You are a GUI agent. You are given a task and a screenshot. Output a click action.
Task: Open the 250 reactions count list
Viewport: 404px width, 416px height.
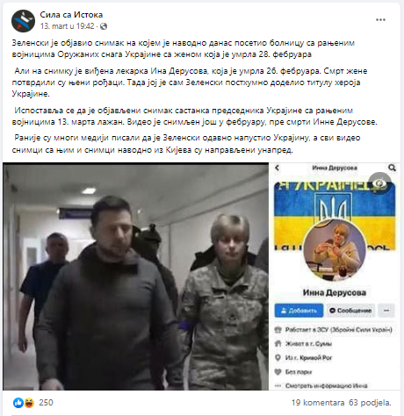[46, 403]
